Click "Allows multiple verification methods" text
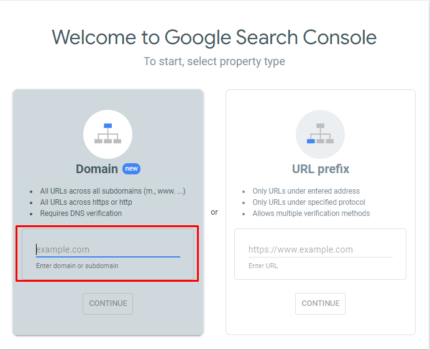 (311, 213)
